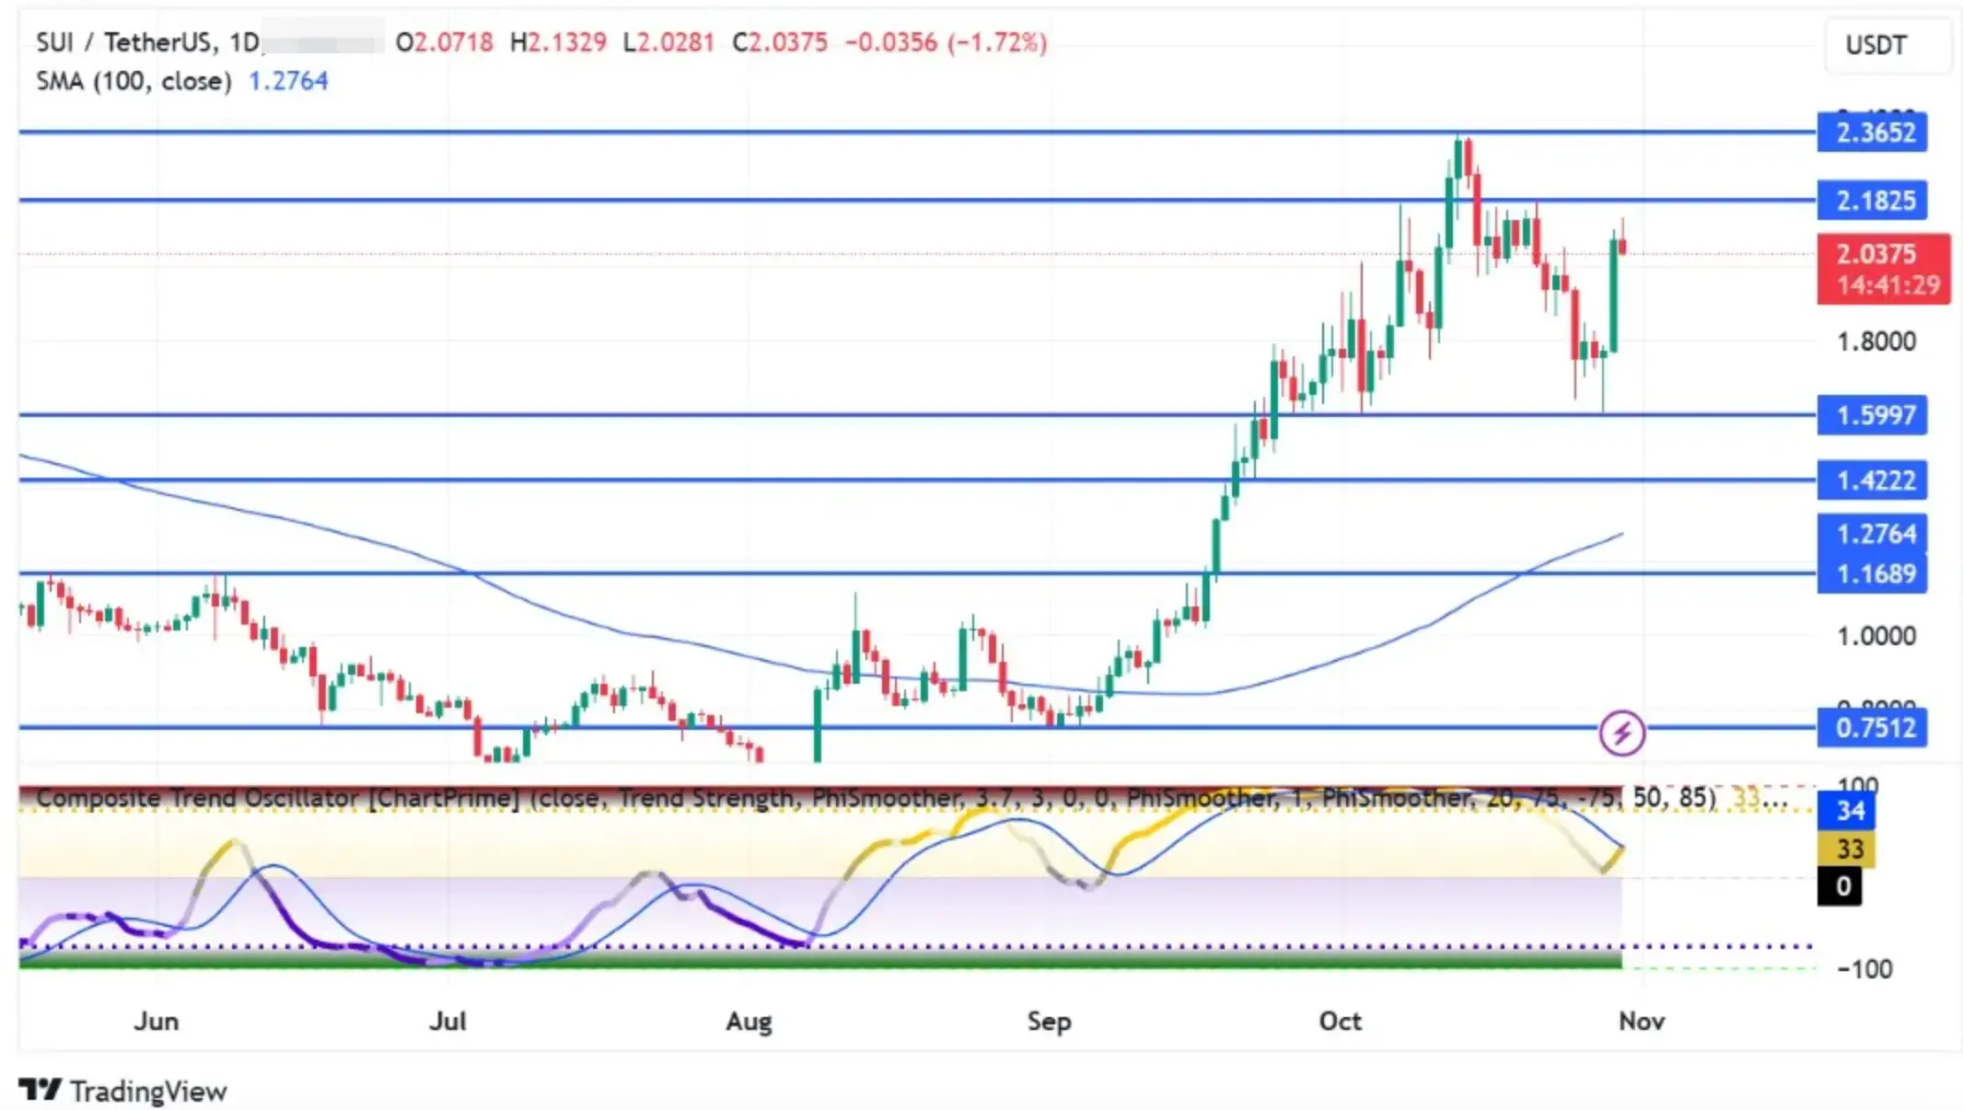Click the 2.1825 price level label
Screen dimensions: 1963x1110
[1872, 201]
